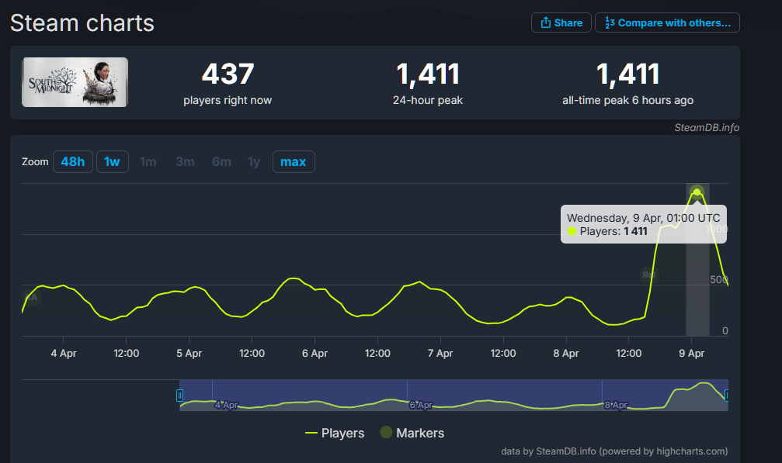Screen dimensions: 782x463
Task: Open Compare with others
Action: (667, 22)
